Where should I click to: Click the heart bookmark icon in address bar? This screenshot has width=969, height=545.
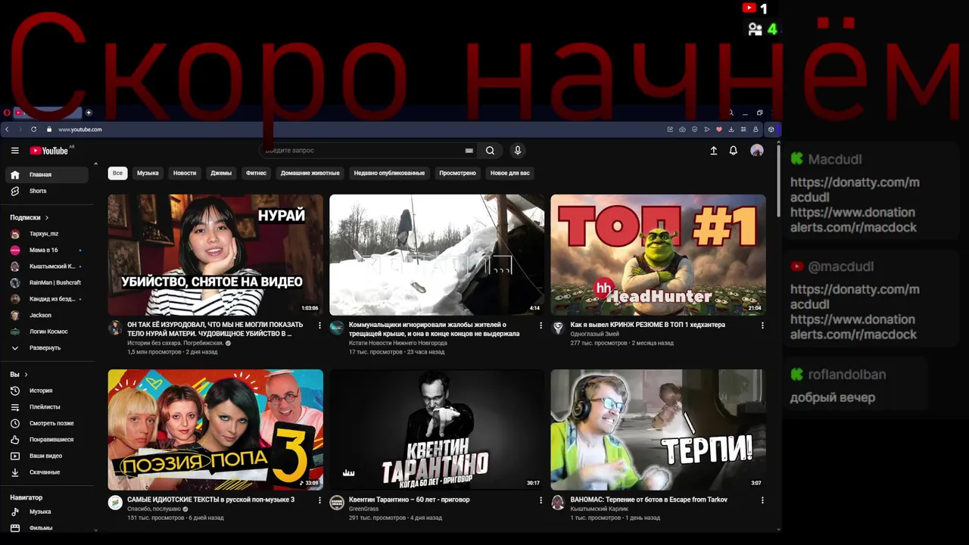pyautogui.click(x=719, y=129)
